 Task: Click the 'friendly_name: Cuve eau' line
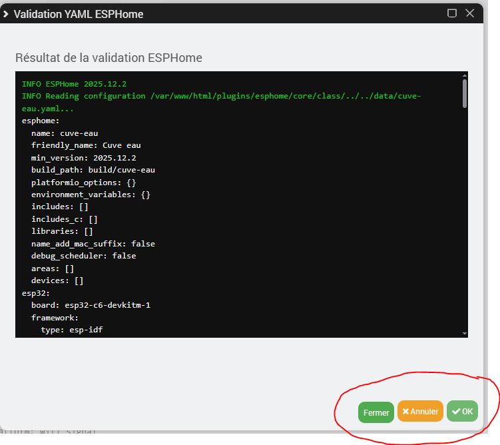point(86,145)
